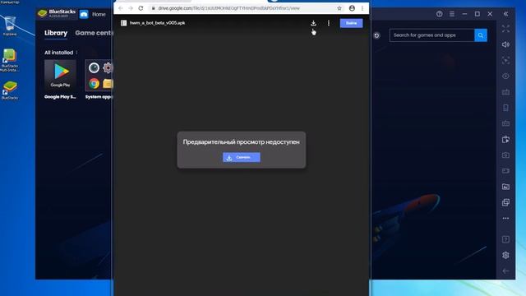Open BlueStacks media folder sidebar icon
Viewport: 526px width, 296px height.
click(505, 187)
